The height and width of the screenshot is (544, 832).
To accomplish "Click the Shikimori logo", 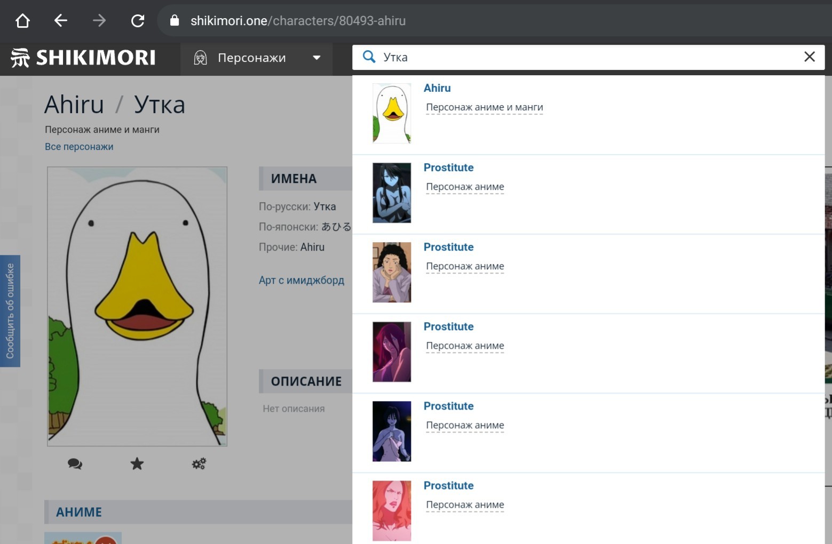I will pos(83,58).
